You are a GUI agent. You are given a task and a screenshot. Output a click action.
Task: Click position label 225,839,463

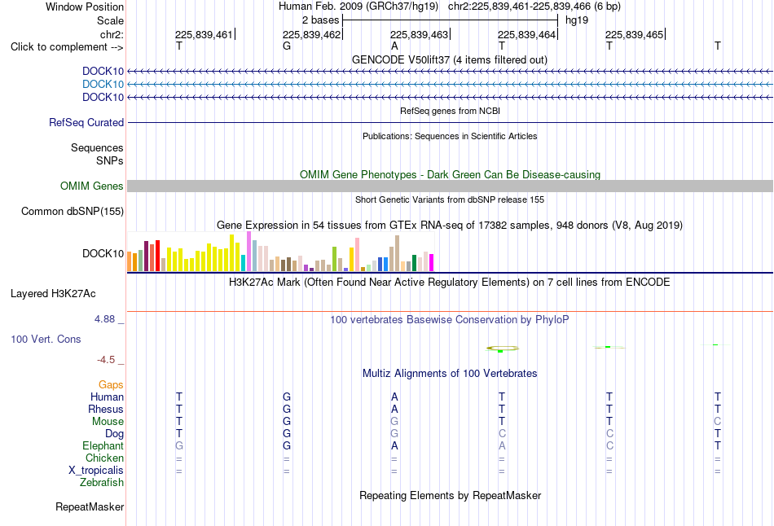pyautogui.click(x=419, y=34)
